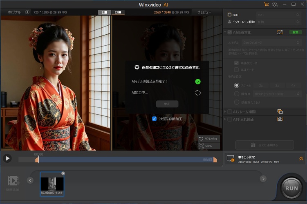
Task: Click the 動画追加 add video icon
Action: [13, 181]
